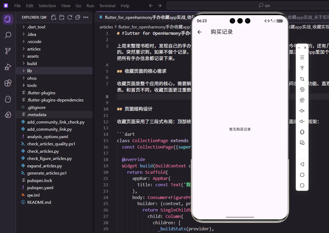Click the emulator back triangle button
329x233 pixels.
tap(302, 164)
